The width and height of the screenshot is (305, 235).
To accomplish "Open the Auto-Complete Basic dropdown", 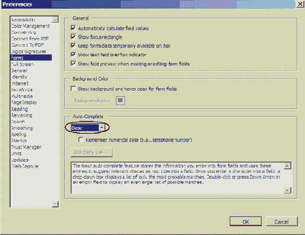I will pos(101,127).
